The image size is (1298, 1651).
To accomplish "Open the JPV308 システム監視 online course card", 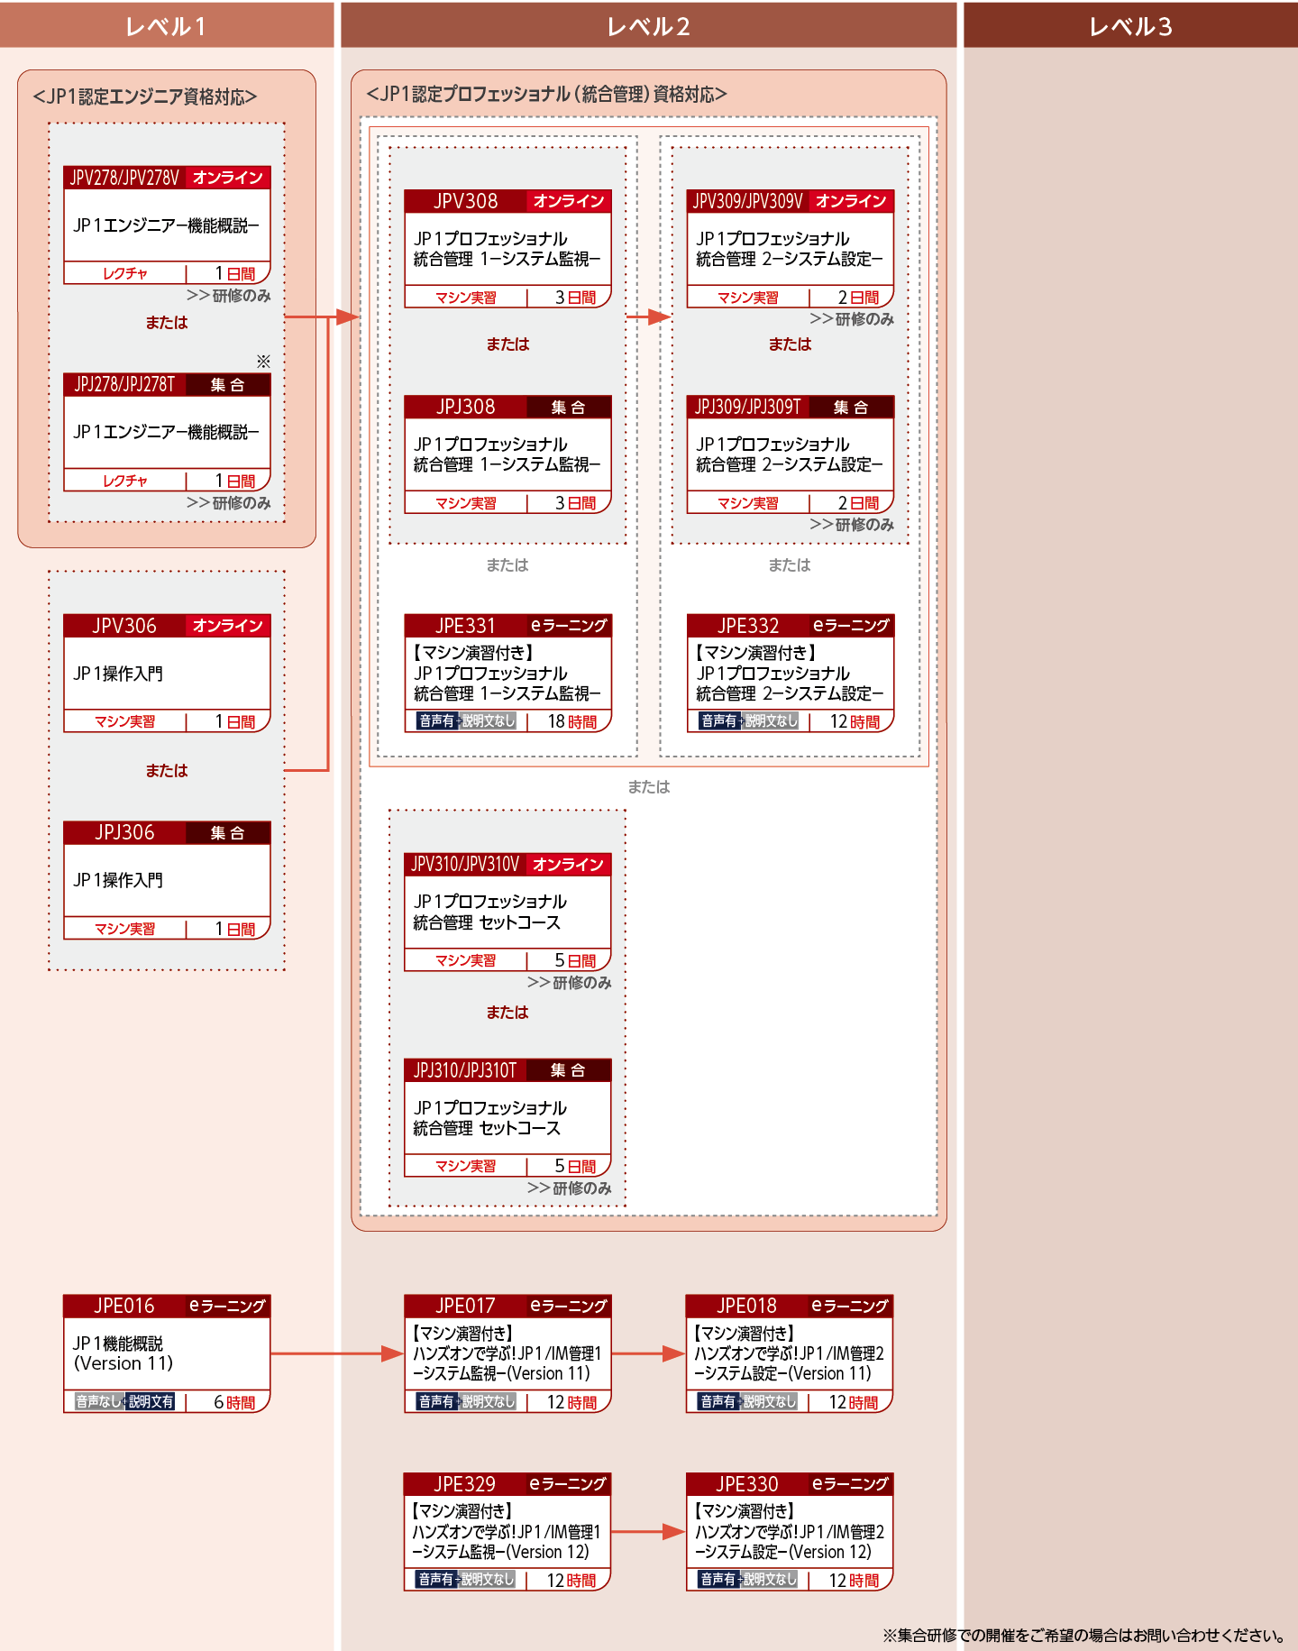I will [x=507, y=249].
